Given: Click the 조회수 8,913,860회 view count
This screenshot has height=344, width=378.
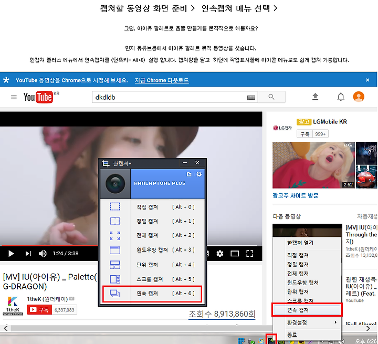Looking at the screenshot, I should (222, 314).
